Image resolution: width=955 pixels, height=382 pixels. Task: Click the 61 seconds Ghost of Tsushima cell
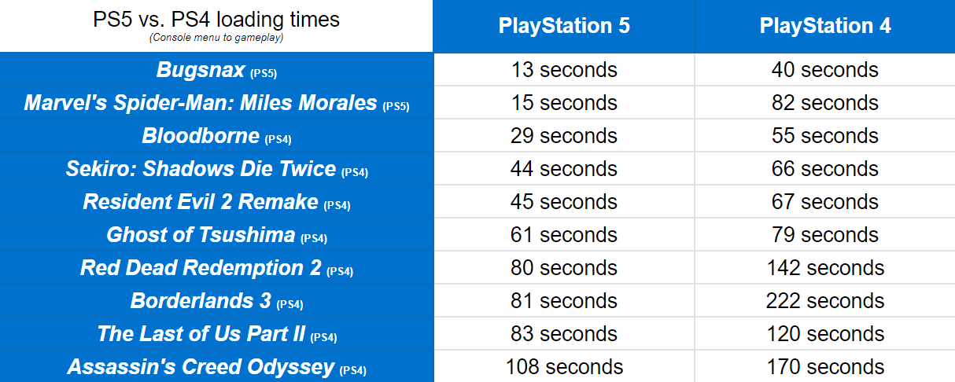(x=564, y=235)
